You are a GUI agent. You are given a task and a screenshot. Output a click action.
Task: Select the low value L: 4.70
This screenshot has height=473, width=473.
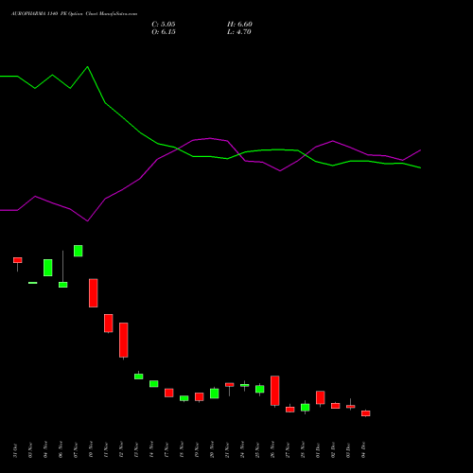(239, 32)
